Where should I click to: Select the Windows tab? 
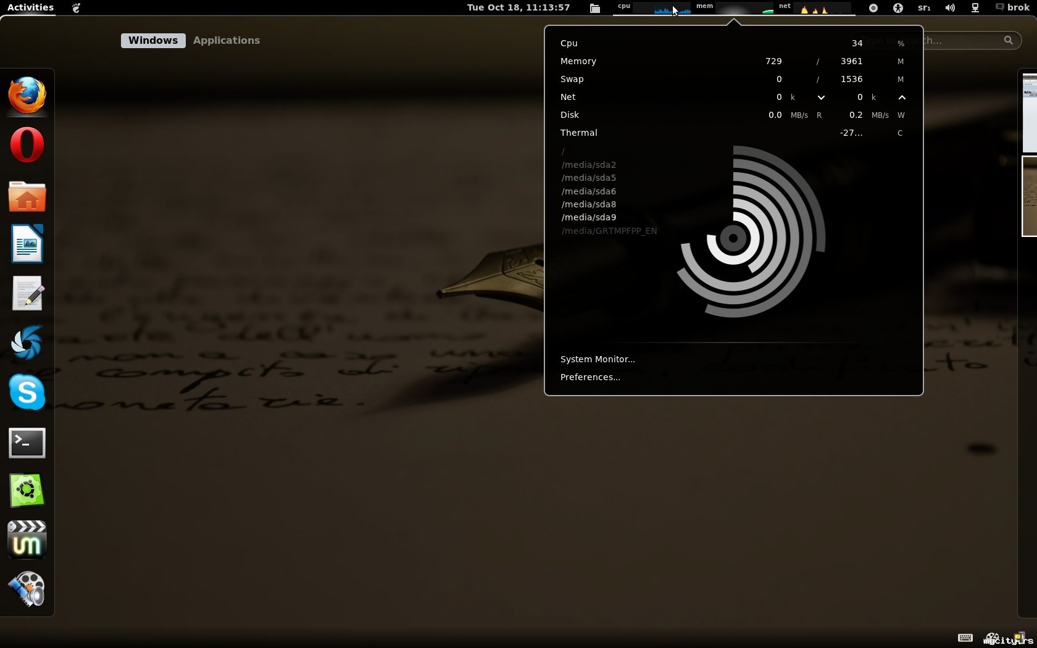153,41
